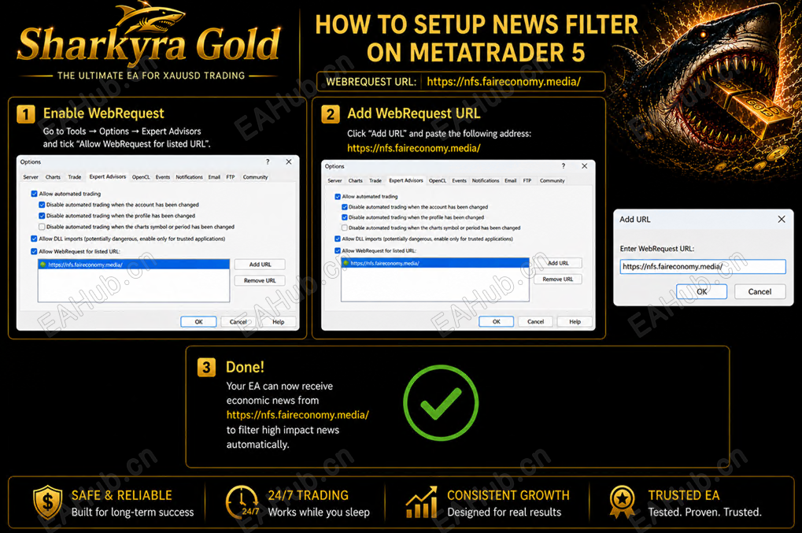Toggle Allow DLL imports in step 1 dialog
802x533 pixels.
(x=35, y=239)
